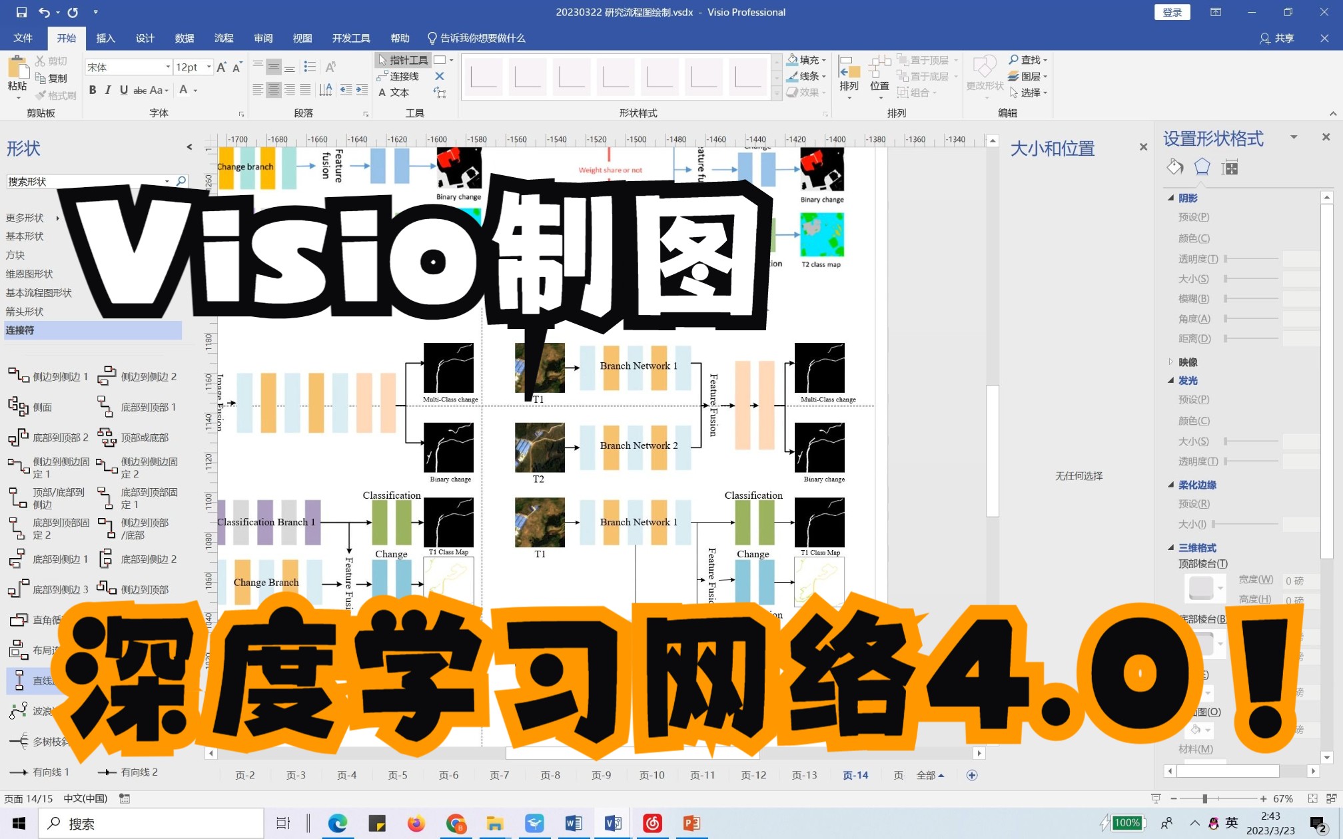Click the decrease font size icon

pos(236,67)
